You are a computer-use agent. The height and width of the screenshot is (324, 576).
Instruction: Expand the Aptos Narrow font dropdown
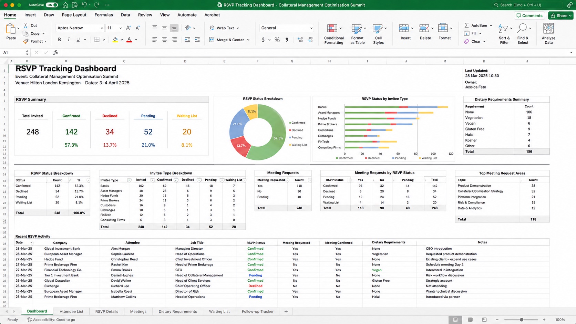pyautogui.click(x=102, y=28)
